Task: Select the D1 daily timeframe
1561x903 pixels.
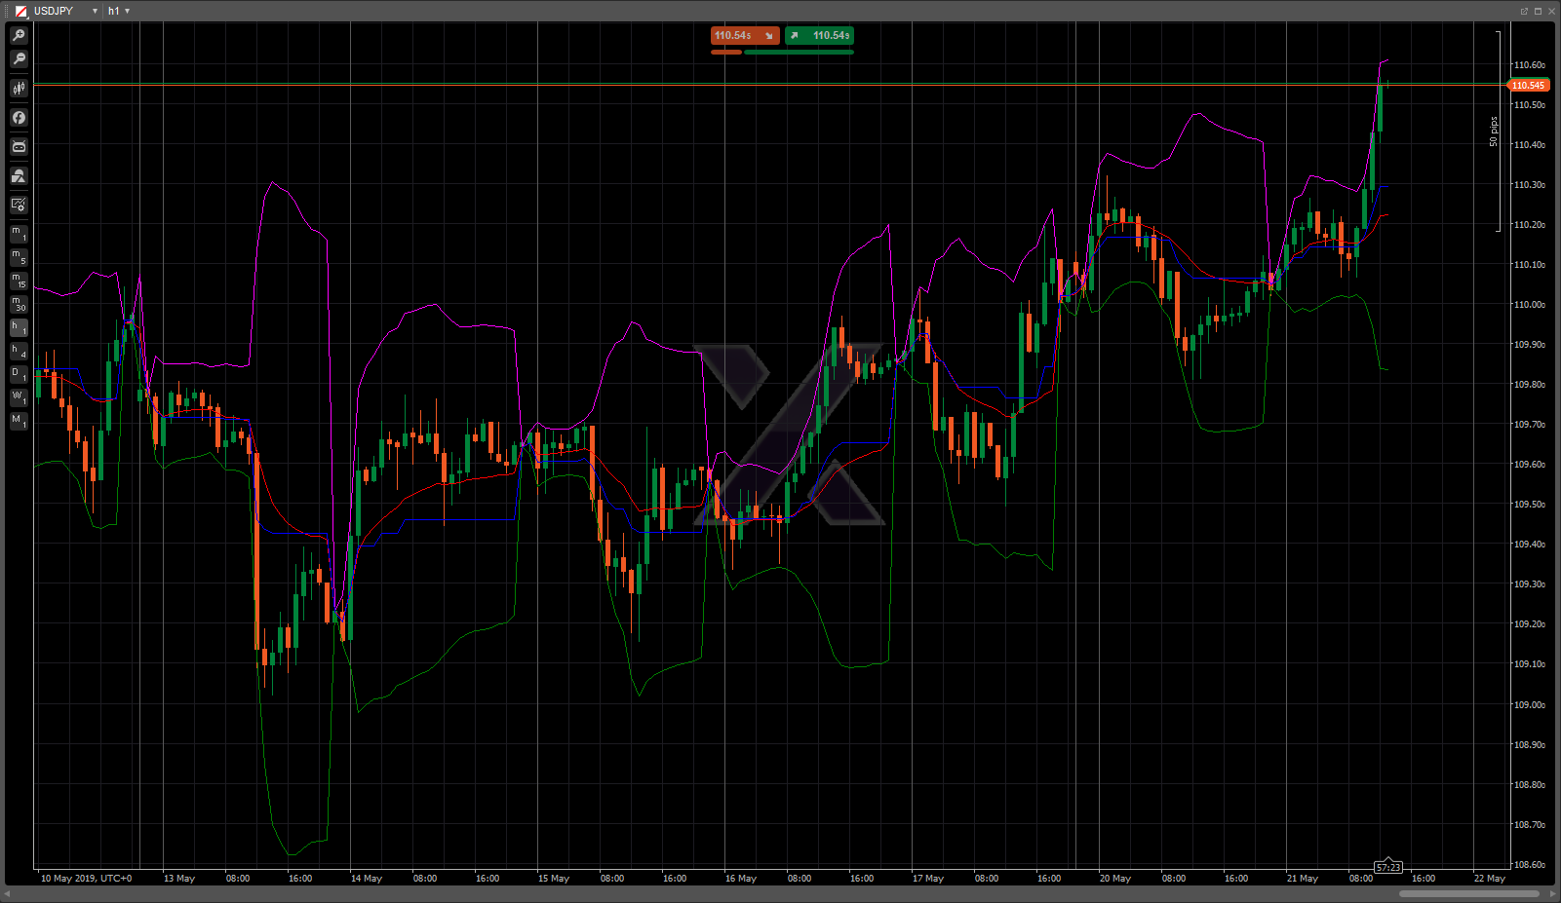Action: [19, 374]
